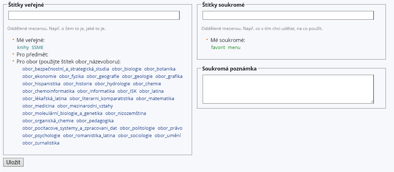This screenshot has width=394, height=172.
Task: Add the obor_biologie tag
Action: point(127,69)
